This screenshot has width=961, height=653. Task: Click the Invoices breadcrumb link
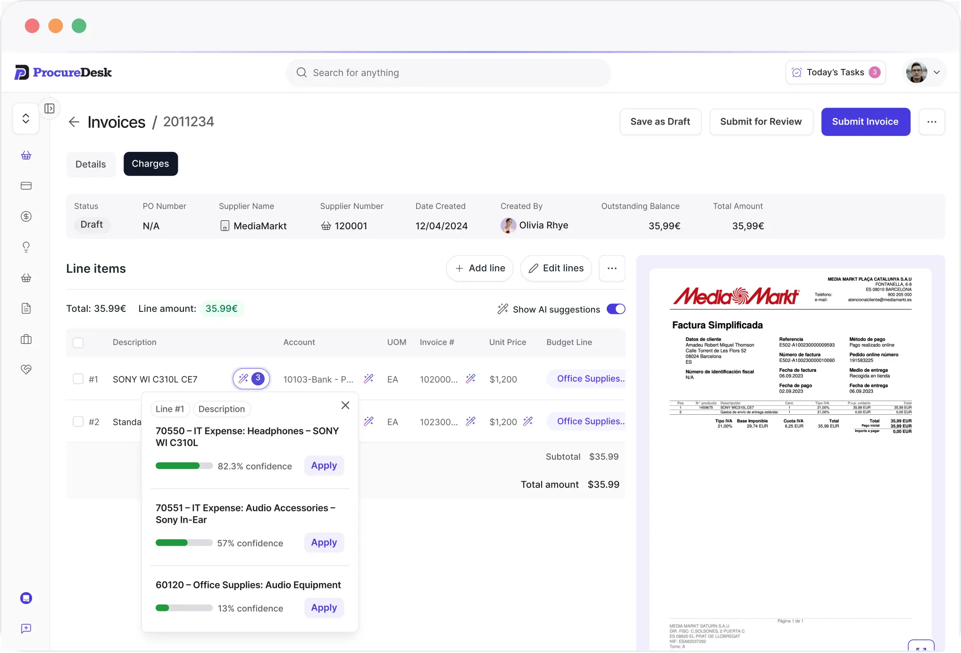point(117,122)
